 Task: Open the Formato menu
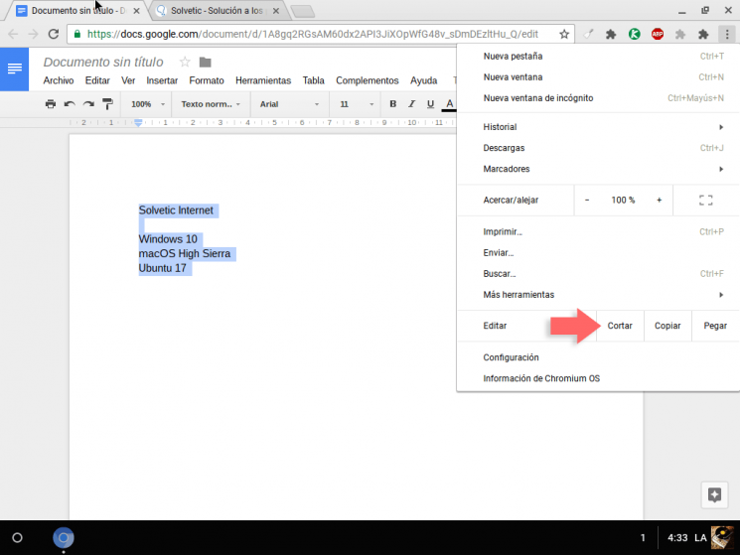[x=207, y=80]
